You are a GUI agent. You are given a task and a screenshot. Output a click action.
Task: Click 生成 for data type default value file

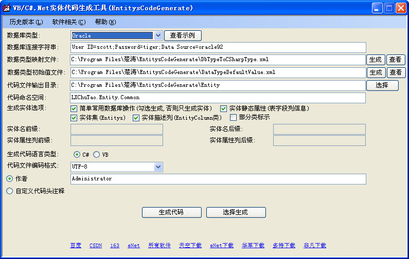click(x=376, y=72)
